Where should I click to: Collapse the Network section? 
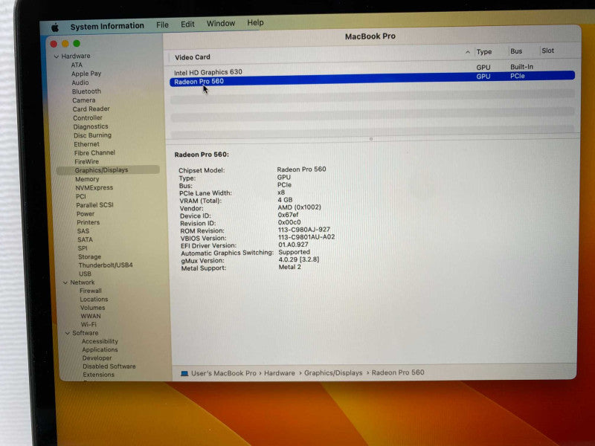coord(65,282)
